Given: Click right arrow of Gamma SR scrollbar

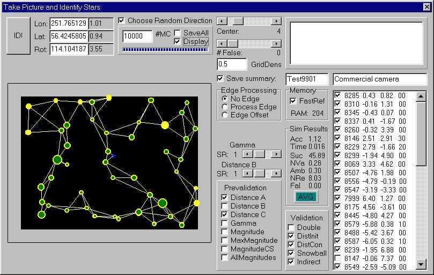Looking at the screenshot, I should [x=276, y=154].
